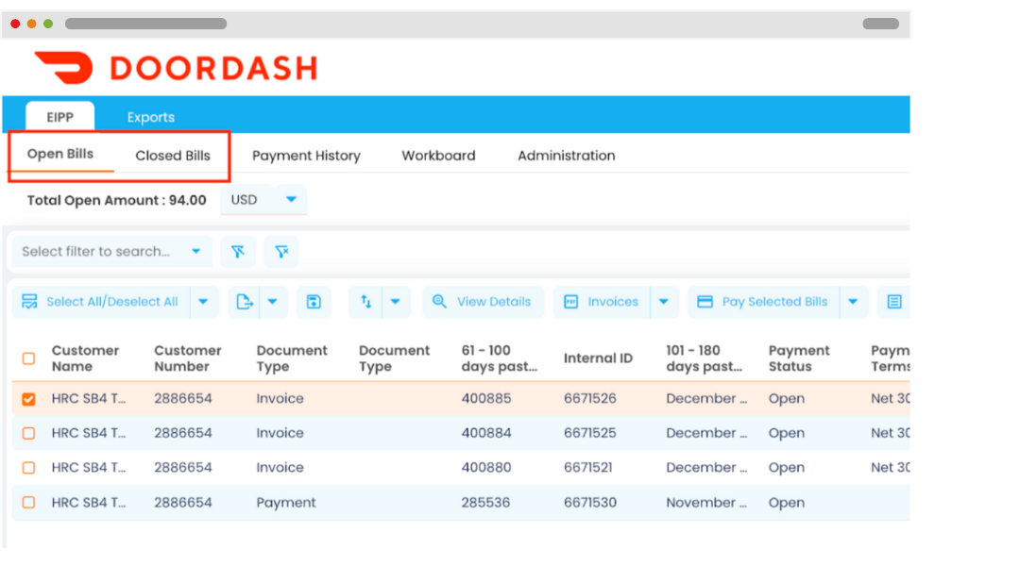The height and width of the screenshot is (566, 1020).
Task: Open the Closed Bills tab
Action: pos(173,156)
